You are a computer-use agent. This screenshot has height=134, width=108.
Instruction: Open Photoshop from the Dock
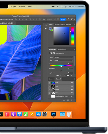click(x=53, y=114)
